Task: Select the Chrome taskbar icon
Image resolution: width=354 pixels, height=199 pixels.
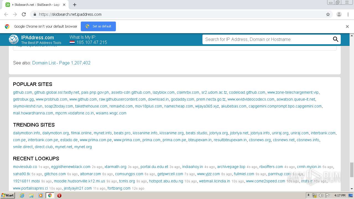Action: pyautogui.click(x=50, y=195)
